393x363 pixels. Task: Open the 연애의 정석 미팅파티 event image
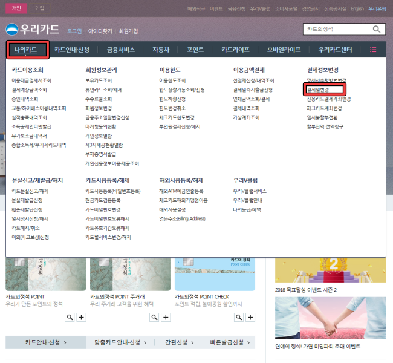tap(331, 318)
